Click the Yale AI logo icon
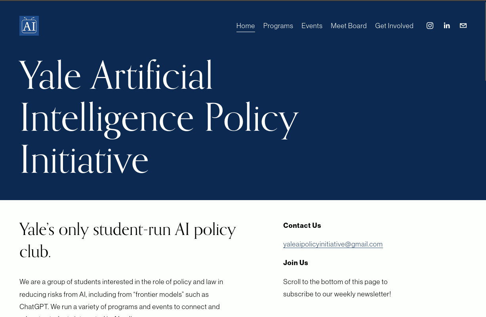 [x=29, y=26]
